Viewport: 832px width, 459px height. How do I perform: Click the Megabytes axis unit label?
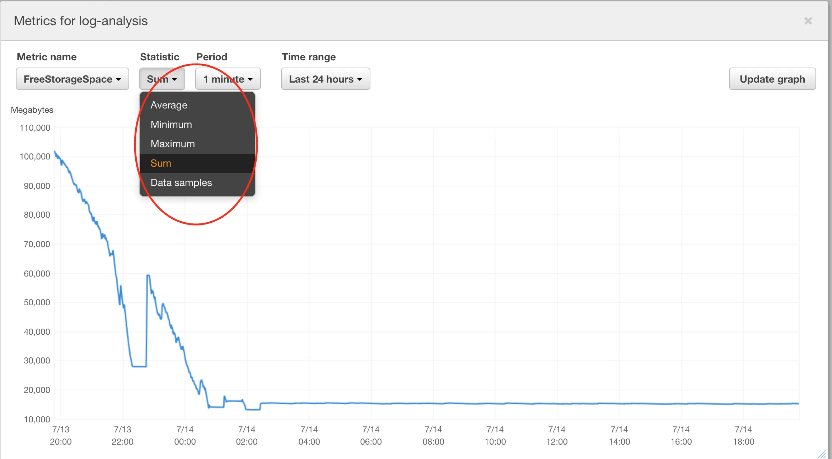32,110
